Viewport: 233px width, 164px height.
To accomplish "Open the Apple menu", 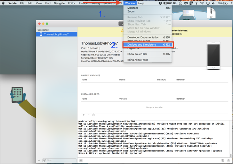I will tap(3, 3).
